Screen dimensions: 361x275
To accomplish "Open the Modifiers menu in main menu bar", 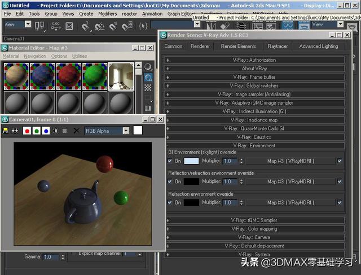I will [x=108, y=14].
